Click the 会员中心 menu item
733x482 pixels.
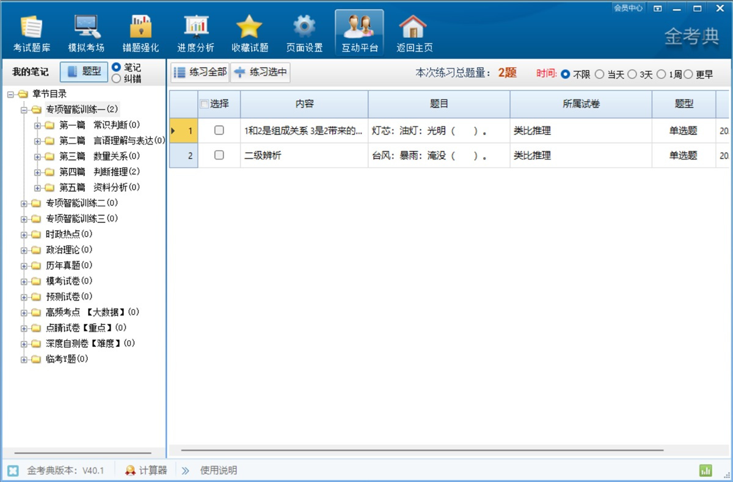coord(628,8)
